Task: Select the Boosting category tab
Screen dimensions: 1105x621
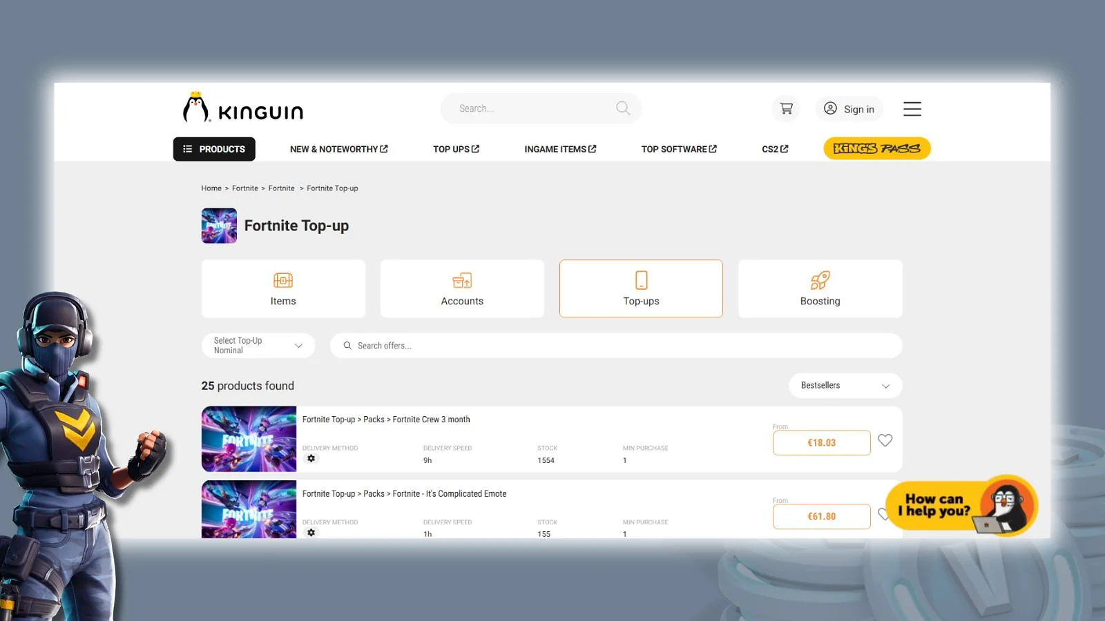Action: (820, 288)
